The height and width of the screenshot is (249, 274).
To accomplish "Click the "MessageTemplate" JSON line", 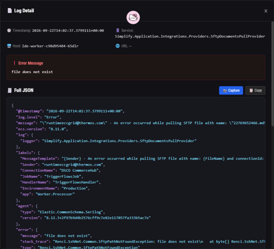I will tap(142, 159).
